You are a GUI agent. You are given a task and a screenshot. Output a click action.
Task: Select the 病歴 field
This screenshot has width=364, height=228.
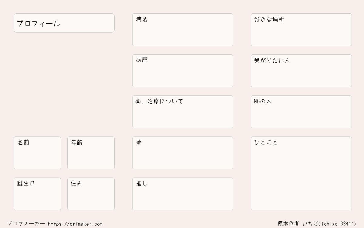click(183, 71)
